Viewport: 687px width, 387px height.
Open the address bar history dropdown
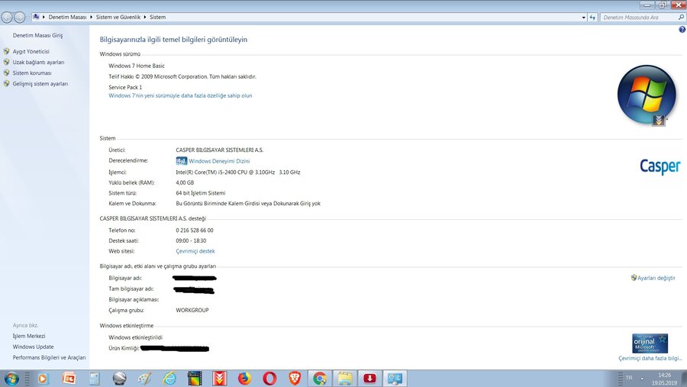[x=584, y=17]
